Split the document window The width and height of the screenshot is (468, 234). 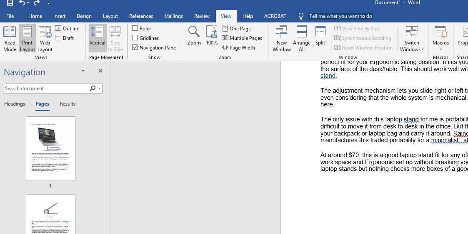pos(320,36)
